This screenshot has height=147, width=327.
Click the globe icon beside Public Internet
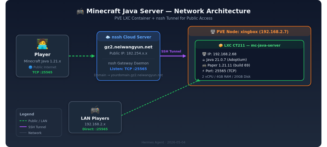(30, 67)
